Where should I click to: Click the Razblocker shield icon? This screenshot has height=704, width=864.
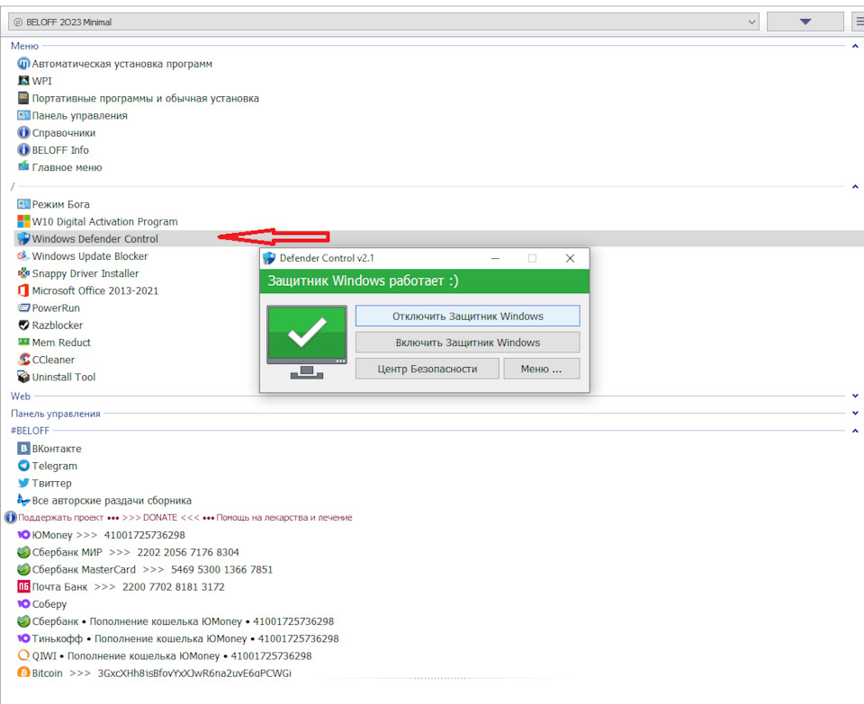(x=23, y=325)
